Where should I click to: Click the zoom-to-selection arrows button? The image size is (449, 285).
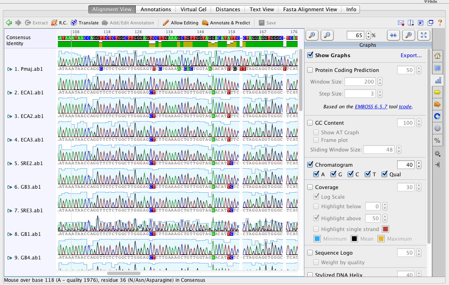pyautogui.click(x=393, y=35)
